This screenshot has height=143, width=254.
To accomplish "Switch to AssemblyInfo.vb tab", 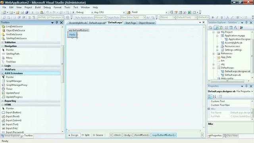I will pos(78,23).
